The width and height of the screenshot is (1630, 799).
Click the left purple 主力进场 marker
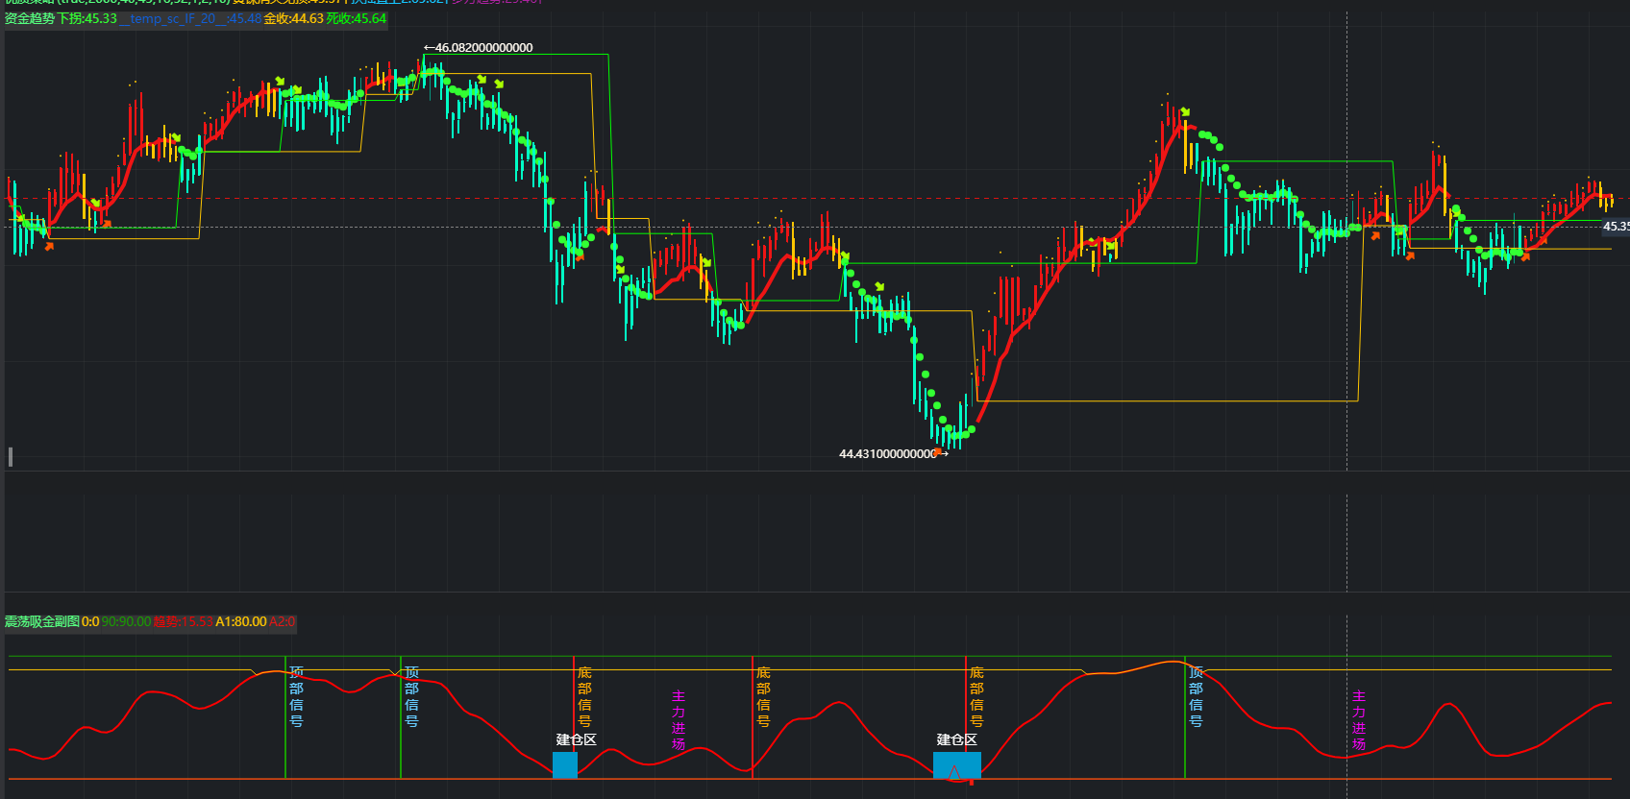(x=679, y=719)
